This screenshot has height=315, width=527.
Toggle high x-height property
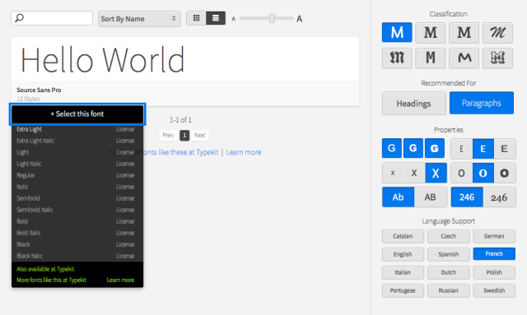pos(436,173)
